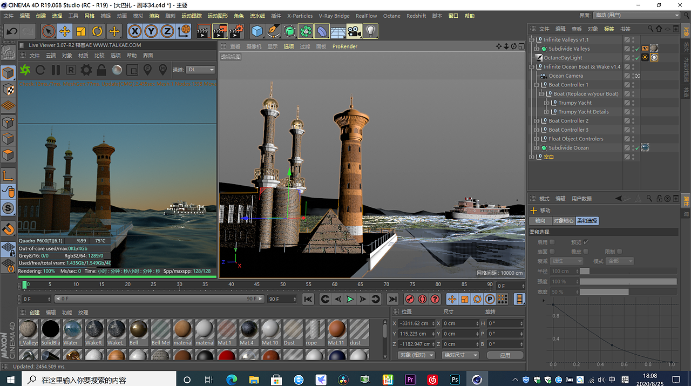Pause rendering in the Octane Live Viewer
This screenshot has width=691, height=386.
tap(56, 70)
